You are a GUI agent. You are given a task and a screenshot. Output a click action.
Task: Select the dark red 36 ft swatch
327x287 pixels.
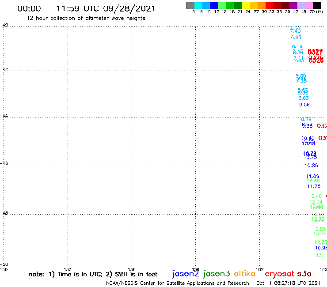pos(278,5)
